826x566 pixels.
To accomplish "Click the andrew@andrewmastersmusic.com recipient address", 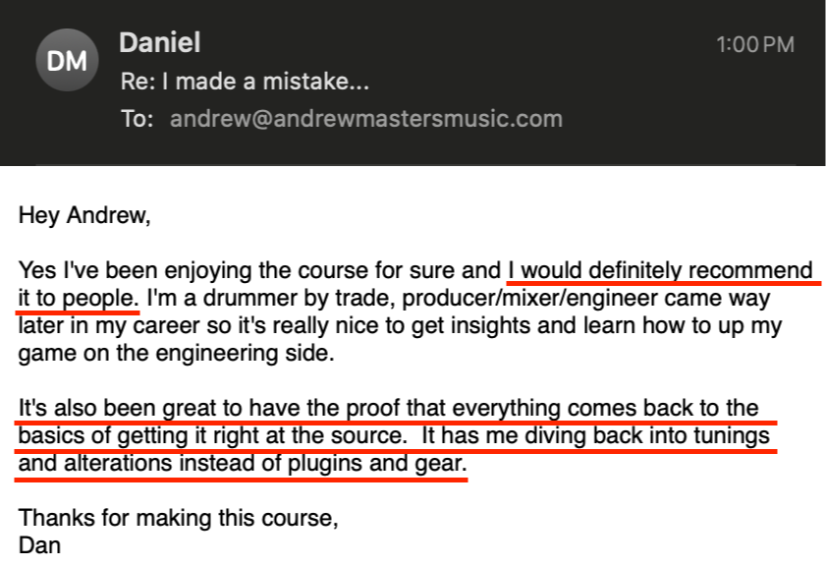I will pos(365,119).
